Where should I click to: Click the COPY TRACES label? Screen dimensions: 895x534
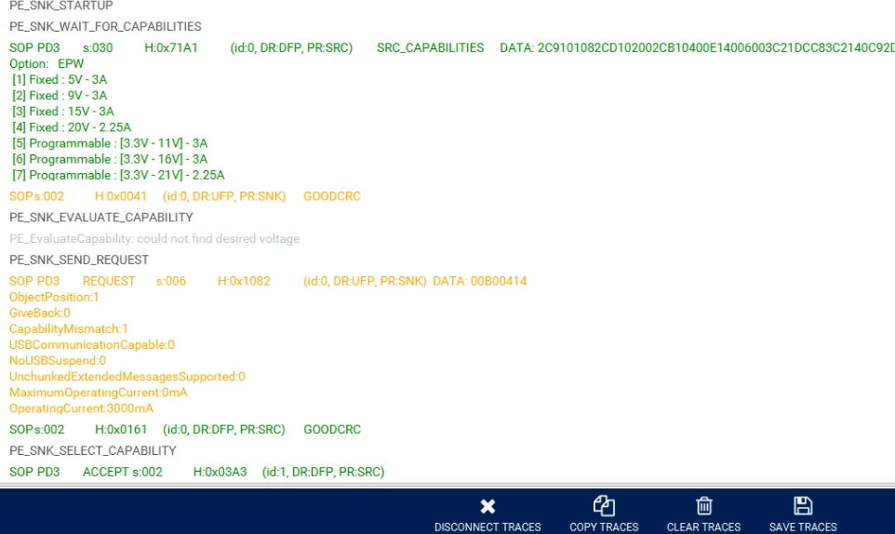coord(604,527)
